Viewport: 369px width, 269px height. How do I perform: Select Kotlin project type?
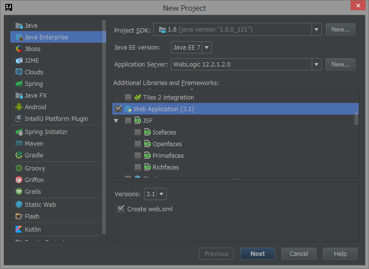[x=56, y=229]
